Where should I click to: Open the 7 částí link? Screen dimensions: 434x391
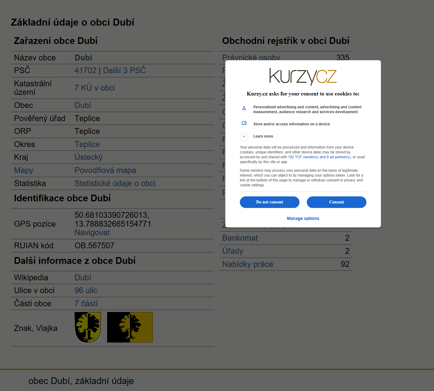(86, 303)
